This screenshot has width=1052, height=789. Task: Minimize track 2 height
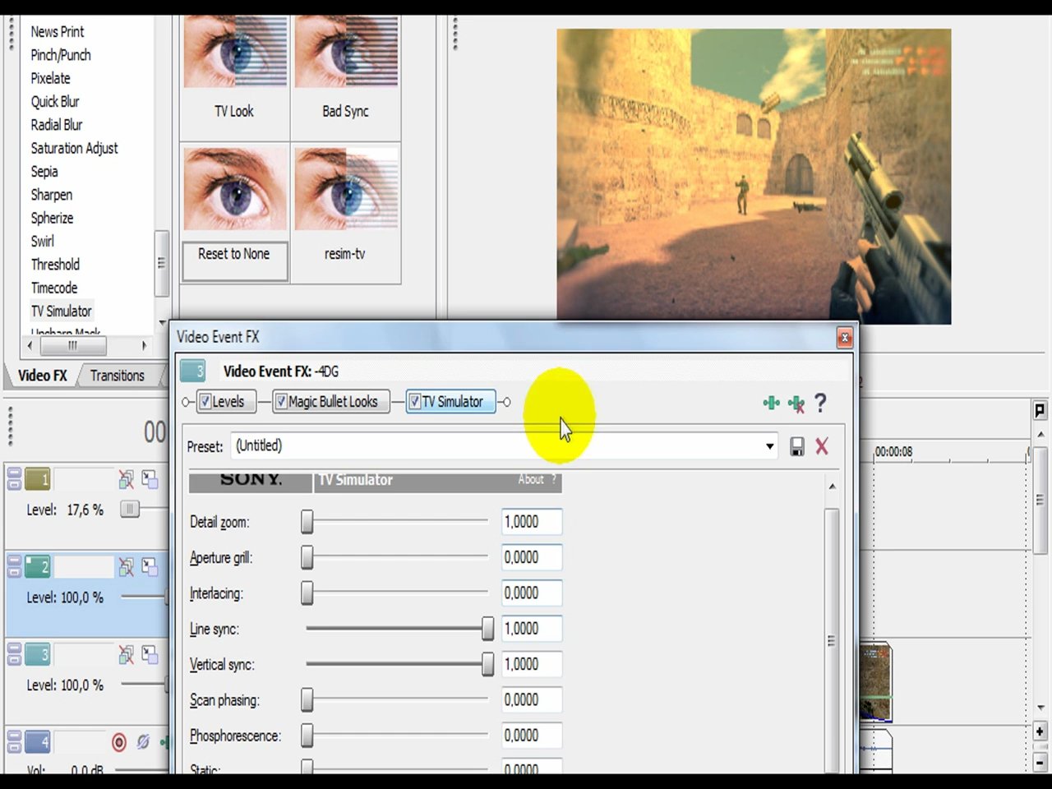14,561
